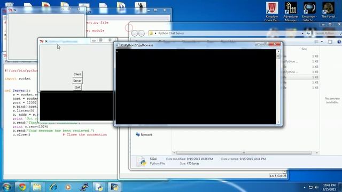342x192 pixels.
Task: Click the 'c.close()' line in editor
Action: 21,135
